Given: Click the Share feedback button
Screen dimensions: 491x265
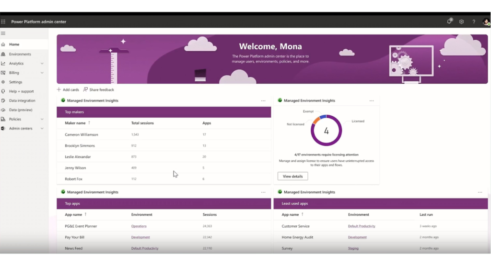Looking at the screenshot, I should [x=99, y=89].
